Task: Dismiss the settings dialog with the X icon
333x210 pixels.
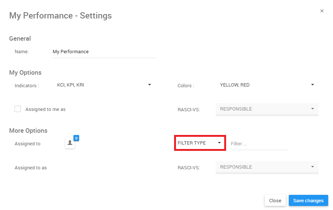Action: pos(322,11)
